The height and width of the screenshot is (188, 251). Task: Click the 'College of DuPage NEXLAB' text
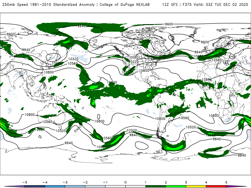pyautogui.click(x=125, y=4)
